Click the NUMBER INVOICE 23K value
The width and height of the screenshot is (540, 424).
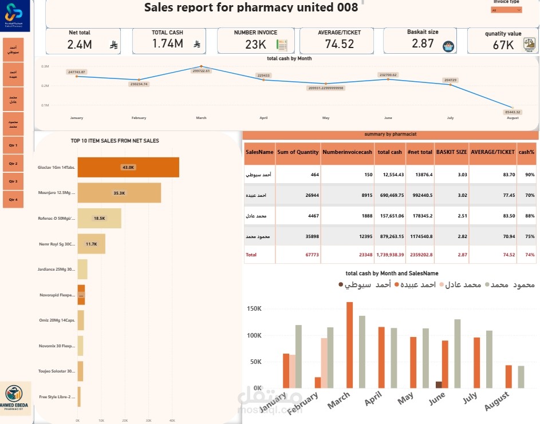pyautogui.click(x=255, y=45)
